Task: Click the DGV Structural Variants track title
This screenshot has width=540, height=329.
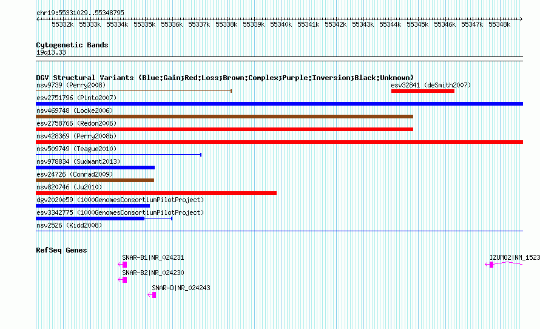Action: pos(225,78)
